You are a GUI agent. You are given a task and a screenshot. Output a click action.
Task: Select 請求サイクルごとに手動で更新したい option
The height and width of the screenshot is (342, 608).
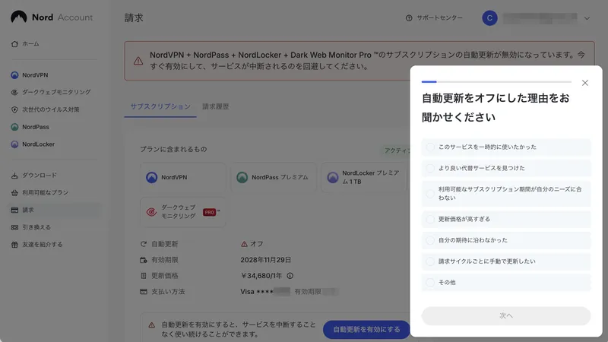pyautogui.click(x=506, y=261)
